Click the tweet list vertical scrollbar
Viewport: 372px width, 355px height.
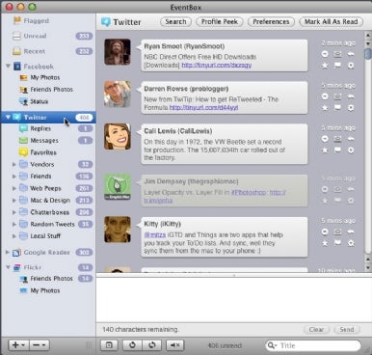click(368, 151)
